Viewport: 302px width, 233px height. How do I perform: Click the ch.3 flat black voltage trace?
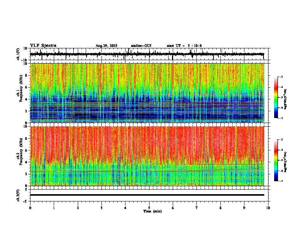click(x=147, y=195)
